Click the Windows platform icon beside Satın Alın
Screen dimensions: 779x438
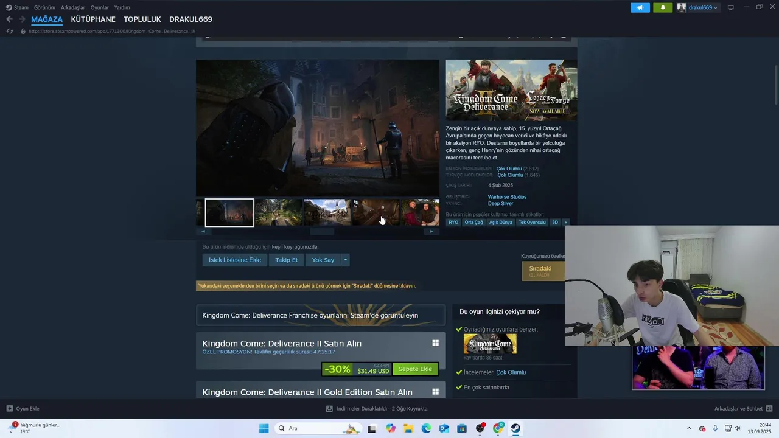(435, 343)
